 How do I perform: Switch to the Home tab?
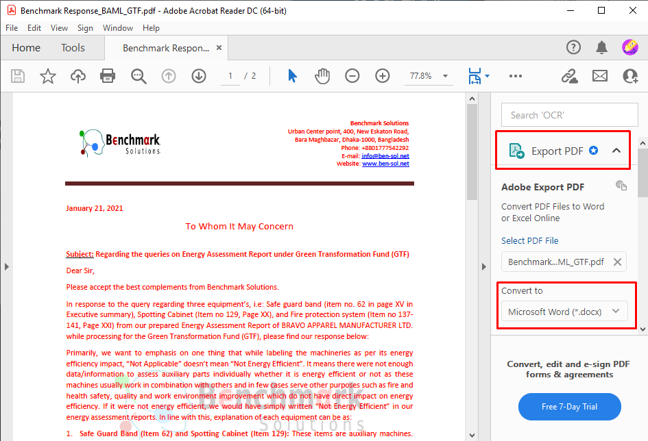26,48
